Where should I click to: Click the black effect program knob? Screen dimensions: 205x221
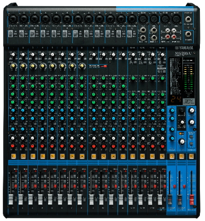point(182,110)
